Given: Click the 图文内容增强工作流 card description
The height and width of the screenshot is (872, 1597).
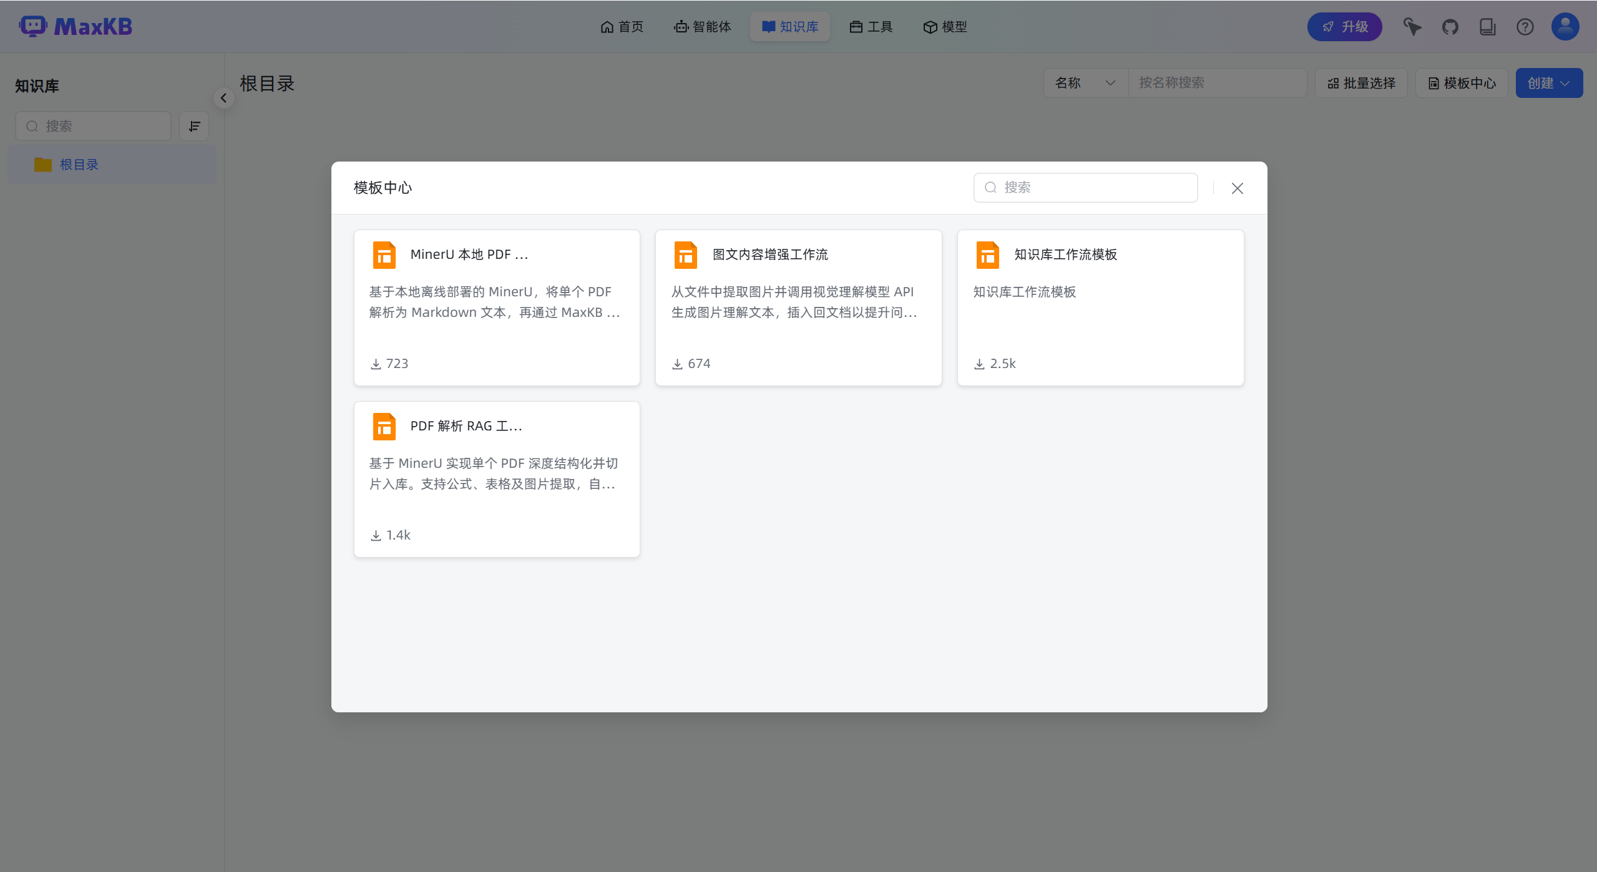Looking at the screenshot, I should tap(794, 302).
